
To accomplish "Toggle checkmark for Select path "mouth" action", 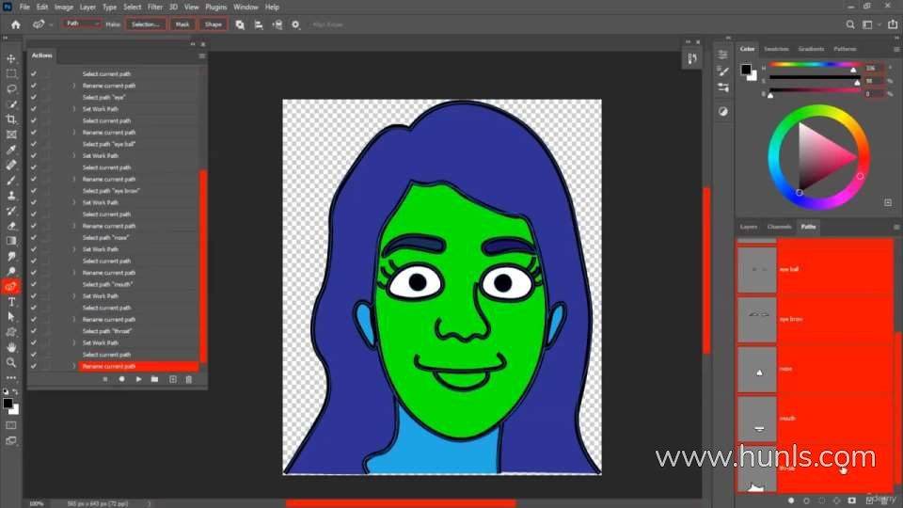I will (34, 284).
